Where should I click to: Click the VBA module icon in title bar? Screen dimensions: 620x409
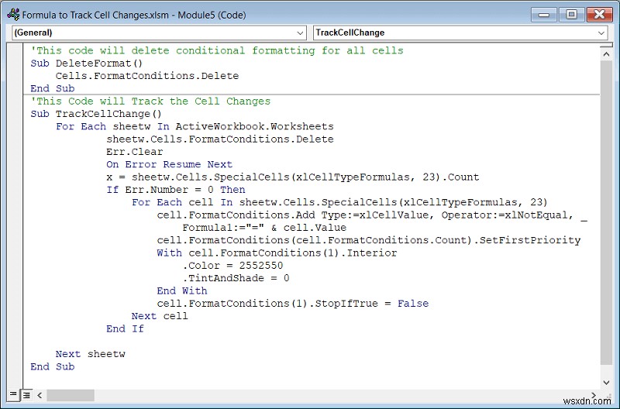click(13, 15)
